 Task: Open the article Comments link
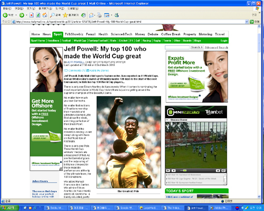click(74, 71)
